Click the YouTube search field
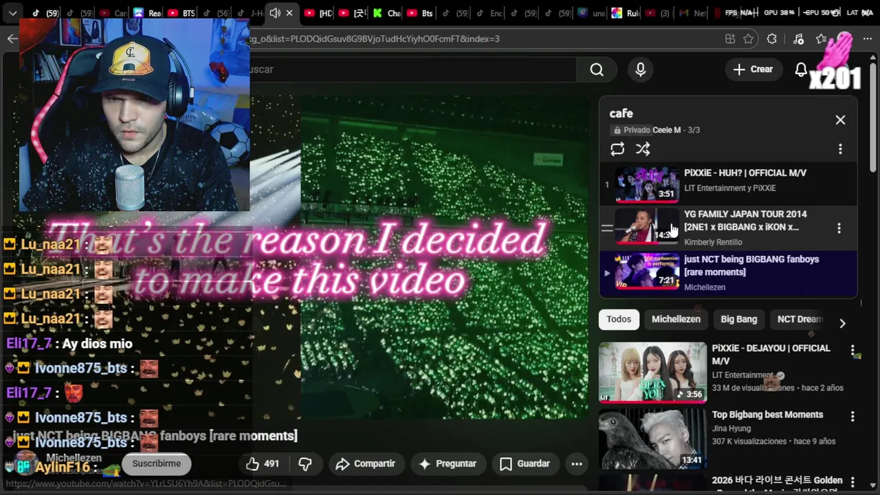 [x=412, y=69]
